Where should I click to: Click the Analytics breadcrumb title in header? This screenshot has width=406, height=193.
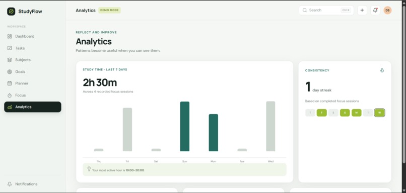click(x=86, y=11)
